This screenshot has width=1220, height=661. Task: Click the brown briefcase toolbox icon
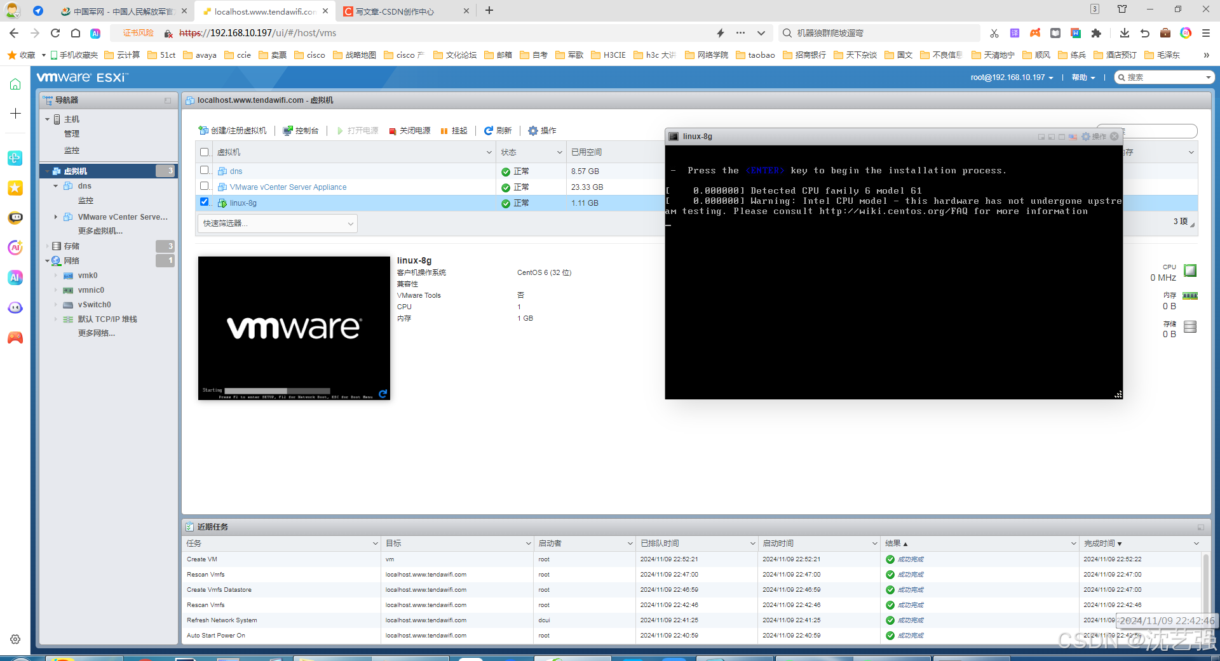tap(1165, 33)
